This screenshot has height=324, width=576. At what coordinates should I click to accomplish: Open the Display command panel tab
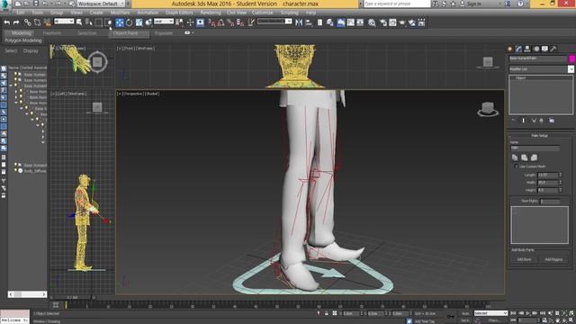click(544, 49)
